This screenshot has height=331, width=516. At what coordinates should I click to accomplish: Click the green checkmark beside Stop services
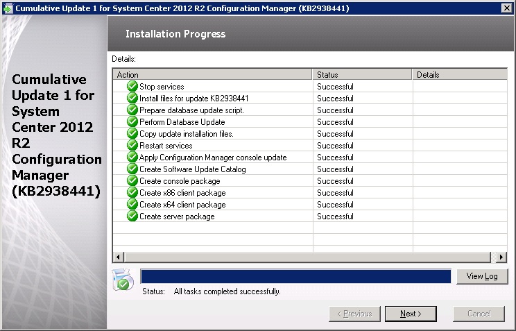tap(132, 87)
